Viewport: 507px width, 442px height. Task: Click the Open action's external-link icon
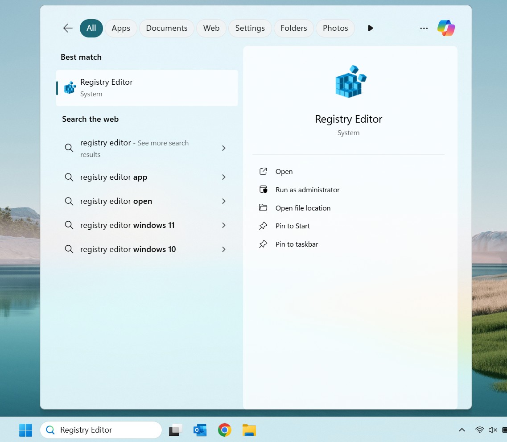click(263, 171)
